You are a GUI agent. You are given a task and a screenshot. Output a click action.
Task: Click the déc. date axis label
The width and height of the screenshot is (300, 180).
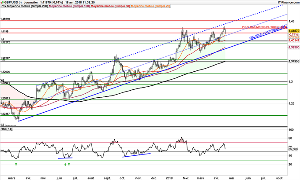154,178
